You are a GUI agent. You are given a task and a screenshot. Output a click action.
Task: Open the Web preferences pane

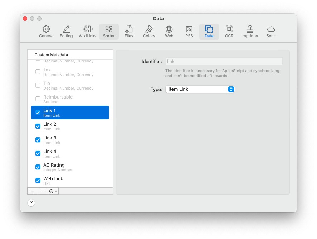[169, 32]
